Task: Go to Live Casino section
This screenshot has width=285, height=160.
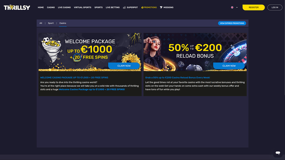Action: coord(64,7)
